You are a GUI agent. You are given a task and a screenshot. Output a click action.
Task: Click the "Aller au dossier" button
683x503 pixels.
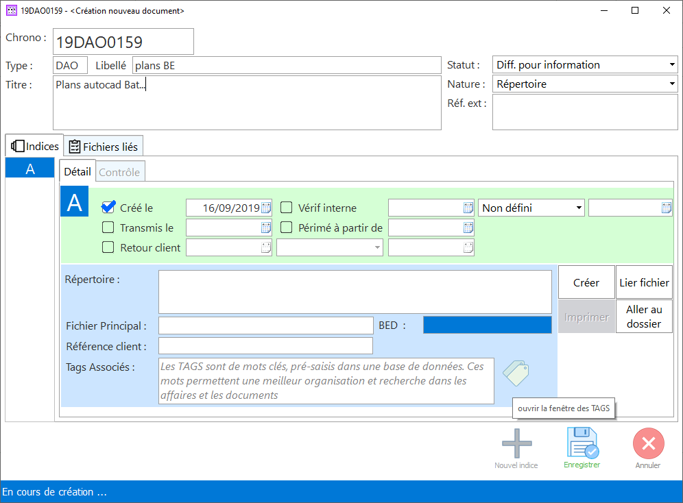click(x=644, y=317)
